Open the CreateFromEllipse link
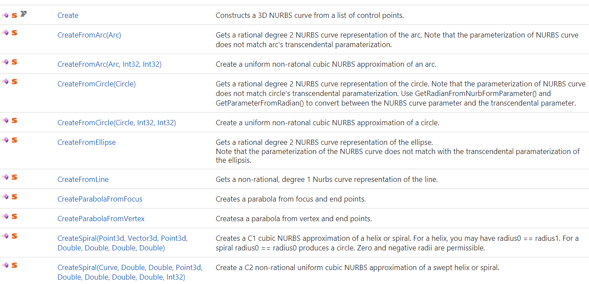Screen dimensions: 589x284 tap(87, 142)
